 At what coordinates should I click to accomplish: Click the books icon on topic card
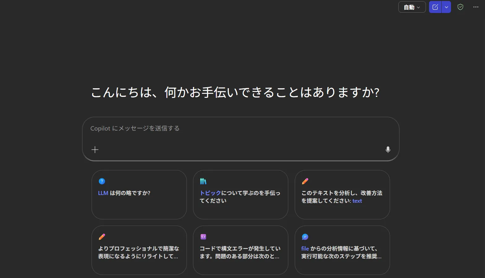coord(203,181)
